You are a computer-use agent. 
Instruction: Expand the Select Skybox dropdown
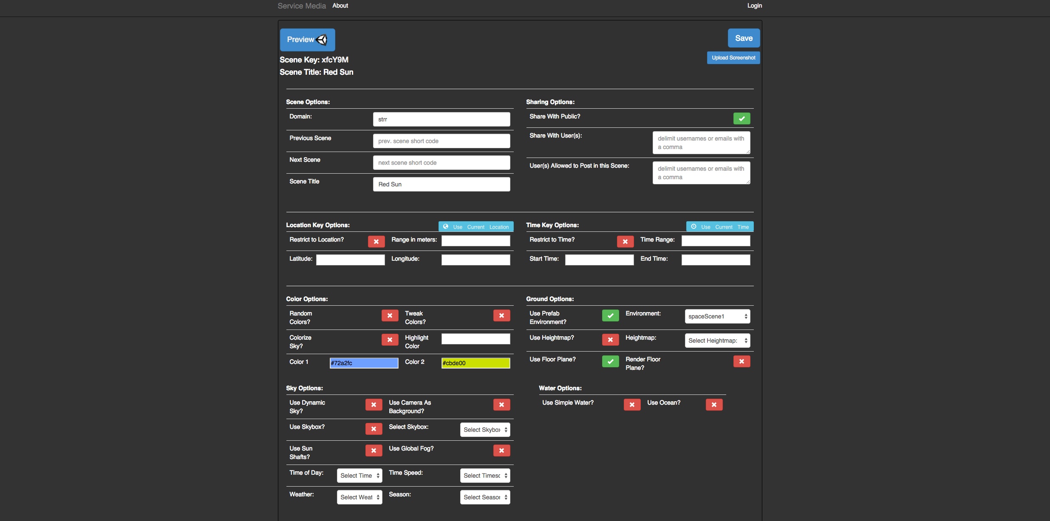485,430
